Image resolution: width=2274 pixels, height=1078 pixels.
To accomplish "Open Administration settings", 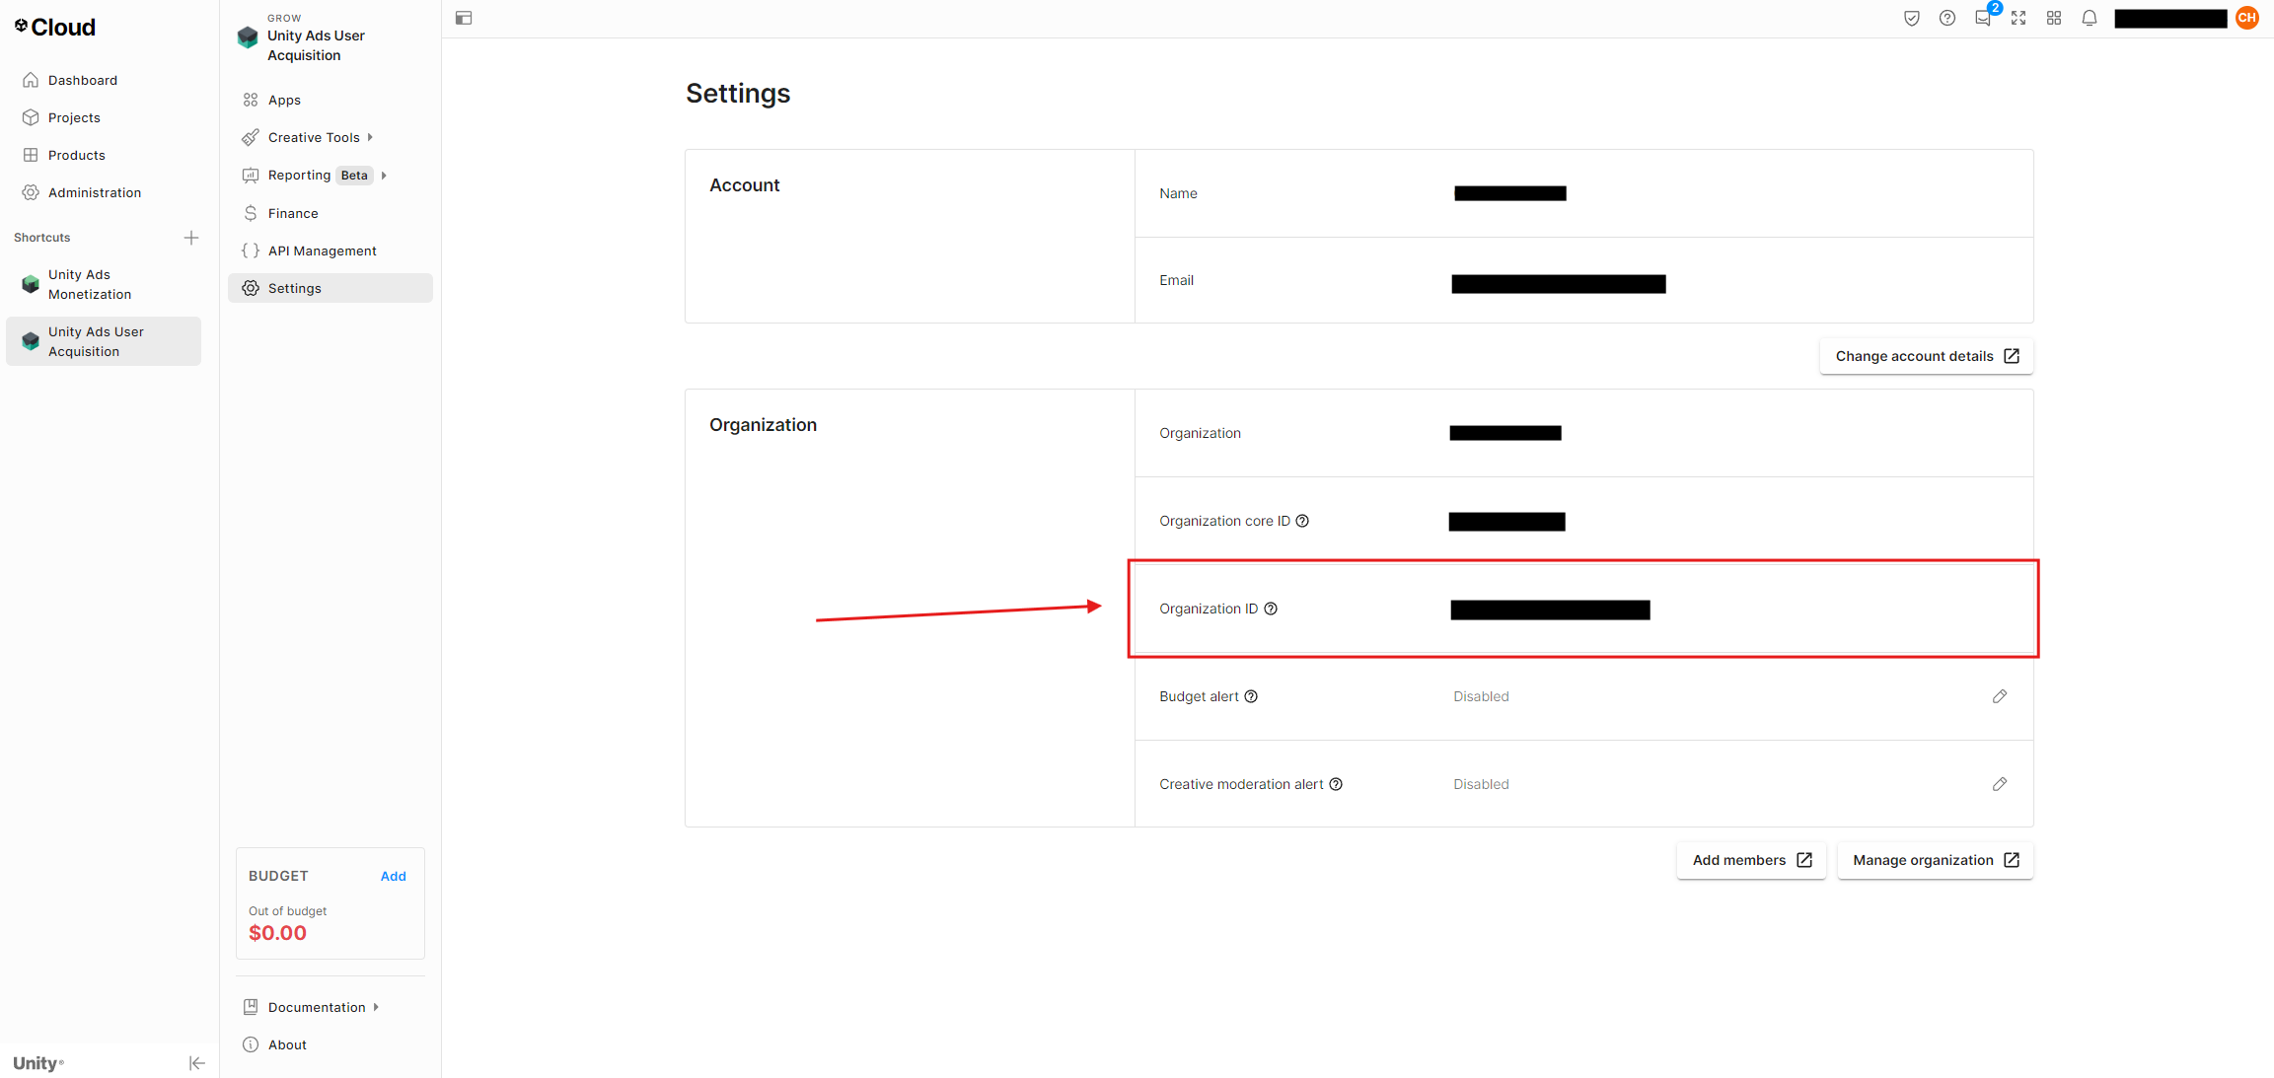I will point(93,191).
